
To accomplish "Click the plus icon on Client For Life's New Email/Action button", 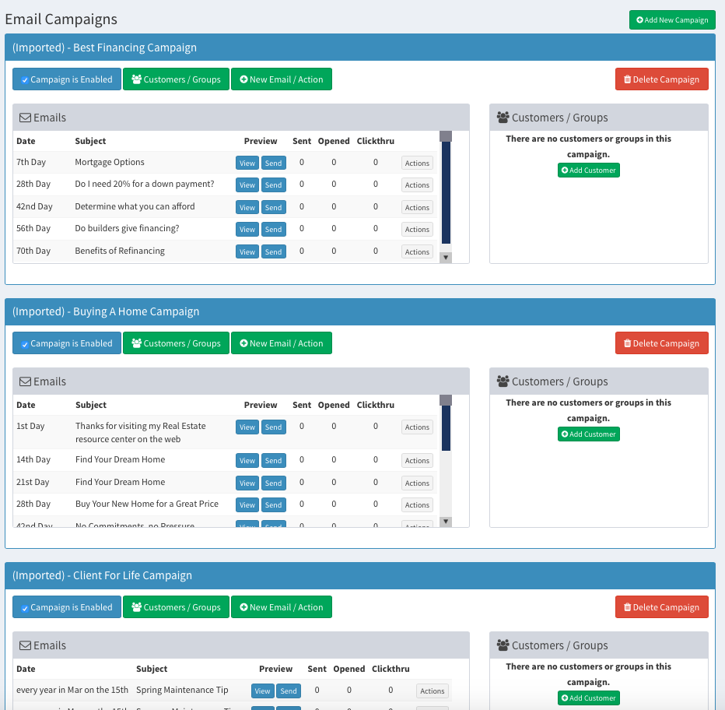I will pyautogui.click(x=243, y=606).
